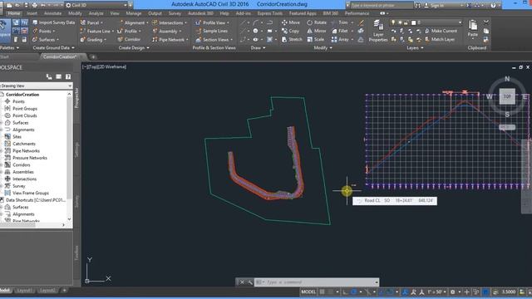The height and width of the screenshot is (299, 532).
Task: Click the new drawing tab plus button
Action: coord(93,57)
